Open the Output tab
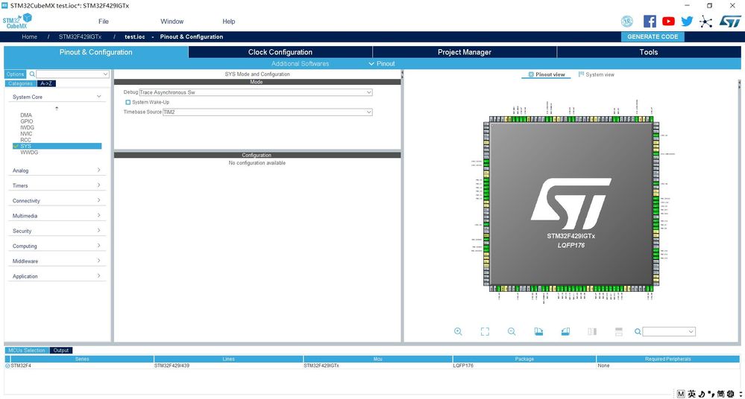 click(x=61, y=350)
